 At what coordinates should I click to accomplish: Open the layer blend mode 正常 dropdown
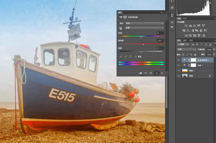186,49
